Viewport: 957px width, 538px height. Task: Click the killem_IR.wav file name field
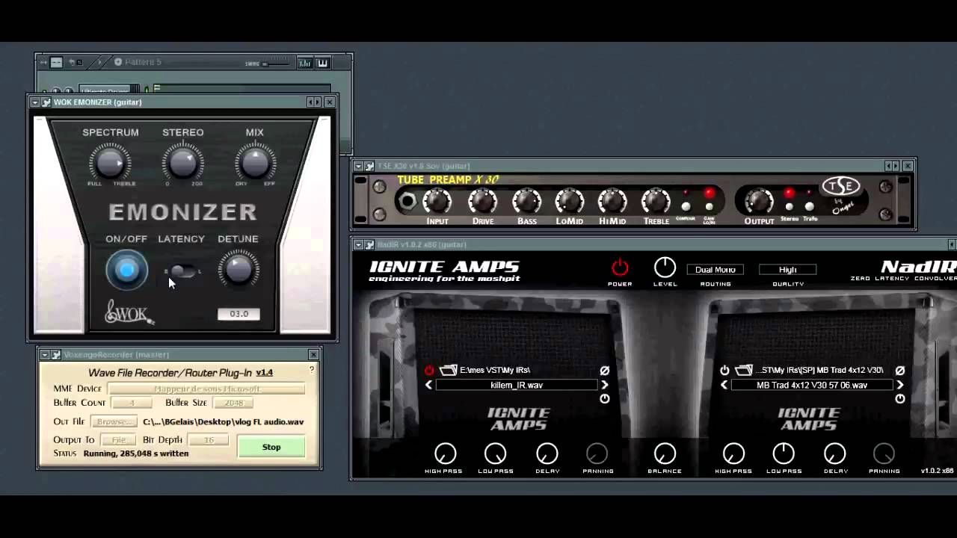[517, 385]
